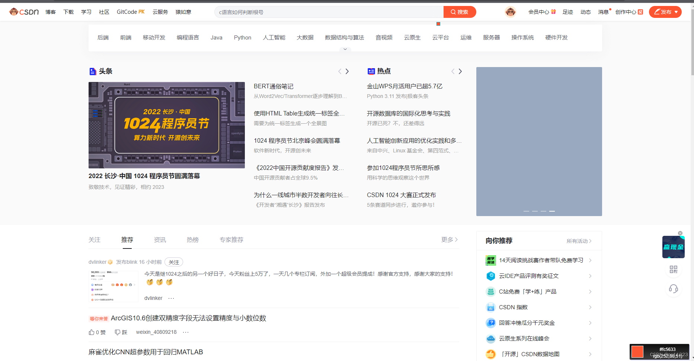This screenshot has width=694, height=361.
Task: Click the 热点 section icon
Action: pos(371,72)
